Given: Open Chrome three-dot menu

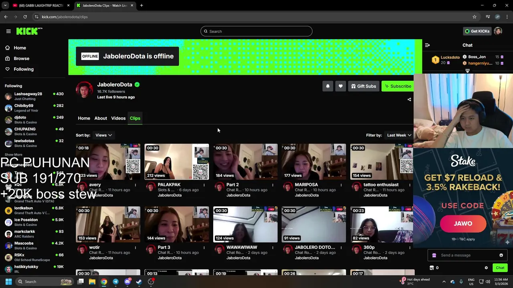Looking at the screenshot, I should tap(507, 17).
